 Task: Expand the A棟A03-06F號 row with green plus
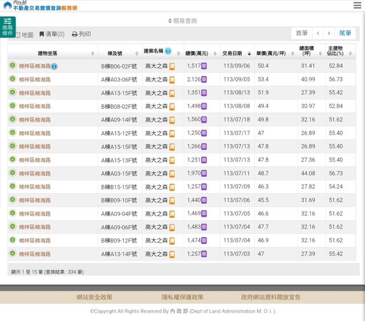(x=13, y=79)
